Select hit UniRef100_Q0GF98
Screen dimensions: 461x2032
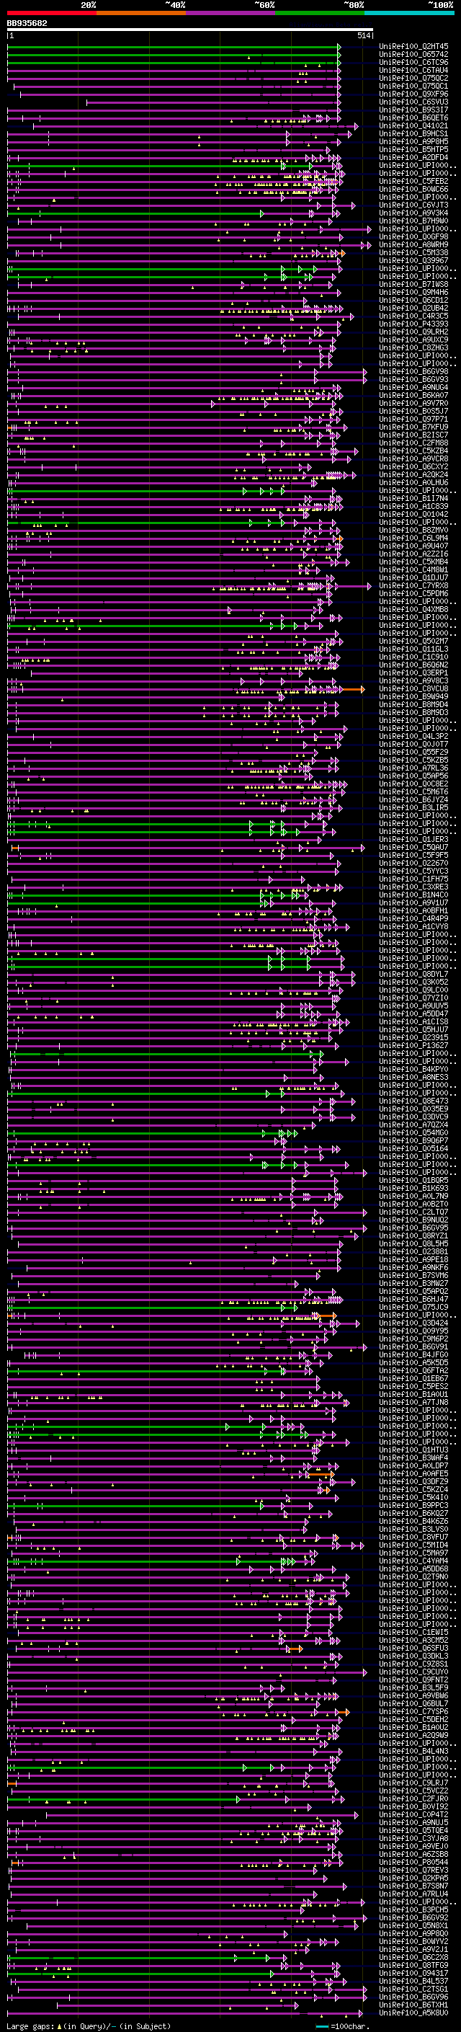point(413,236)
